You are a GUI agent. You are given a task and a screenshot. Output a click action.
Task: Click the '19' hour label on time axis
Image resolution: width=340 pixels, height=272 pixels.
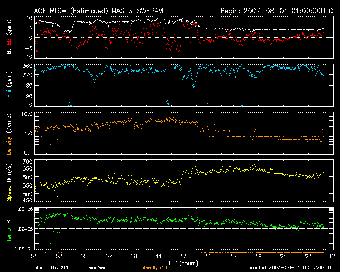point(259,256)
